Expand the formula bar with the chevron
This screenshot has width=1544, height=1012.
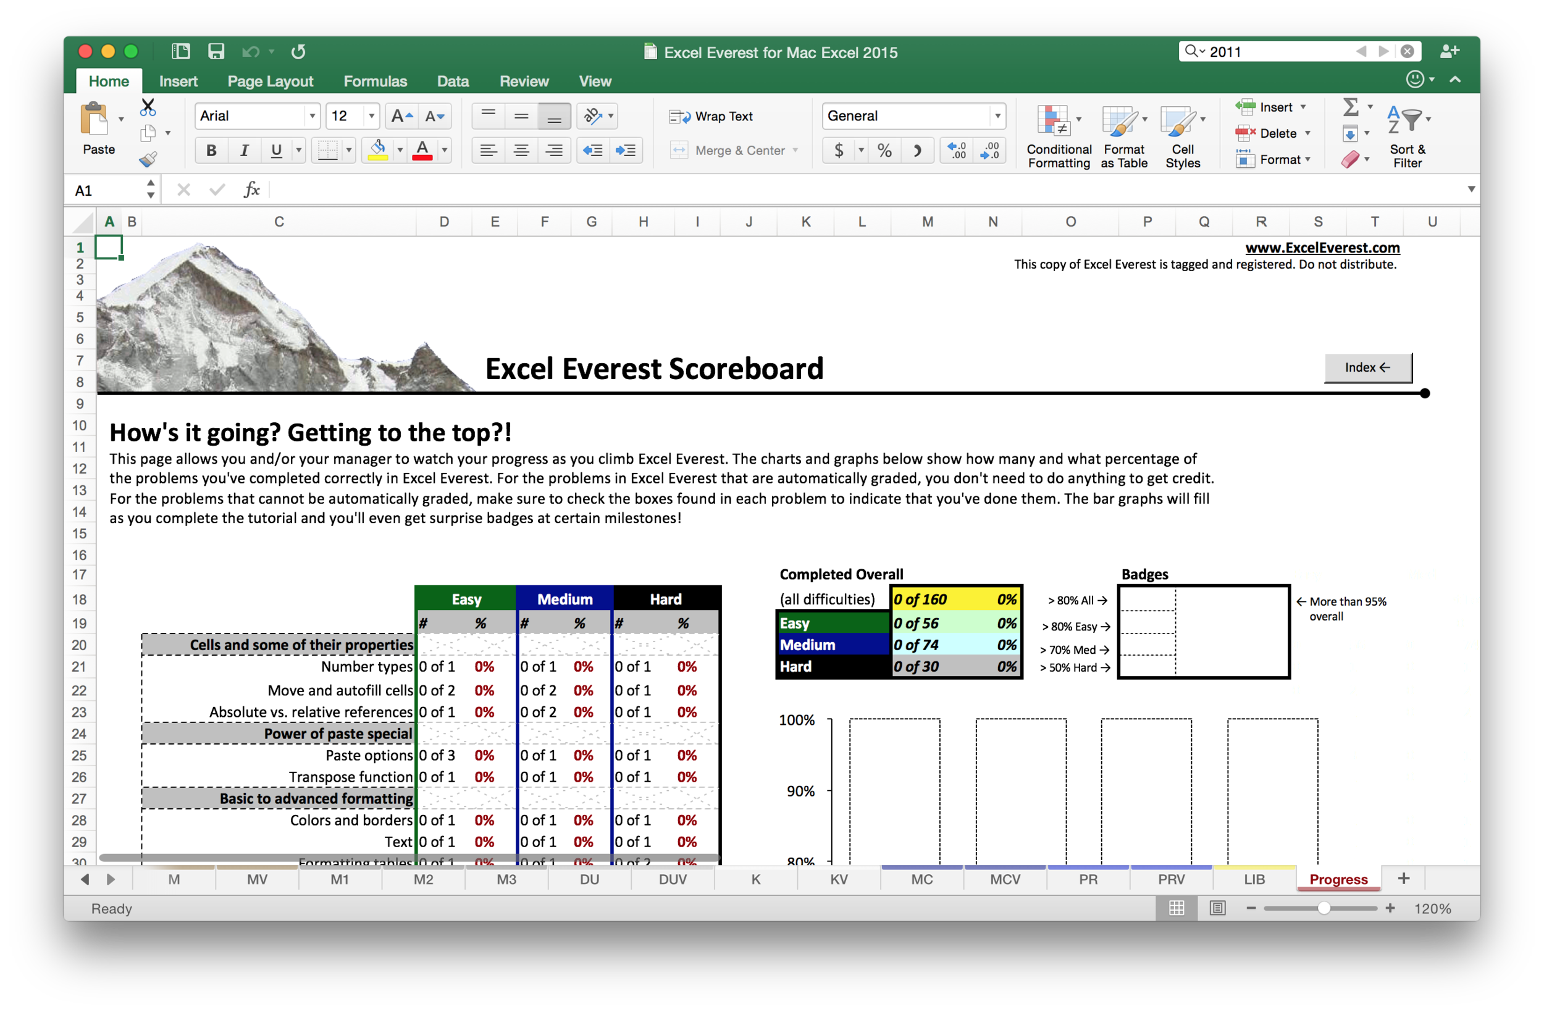pos(1471,190)
